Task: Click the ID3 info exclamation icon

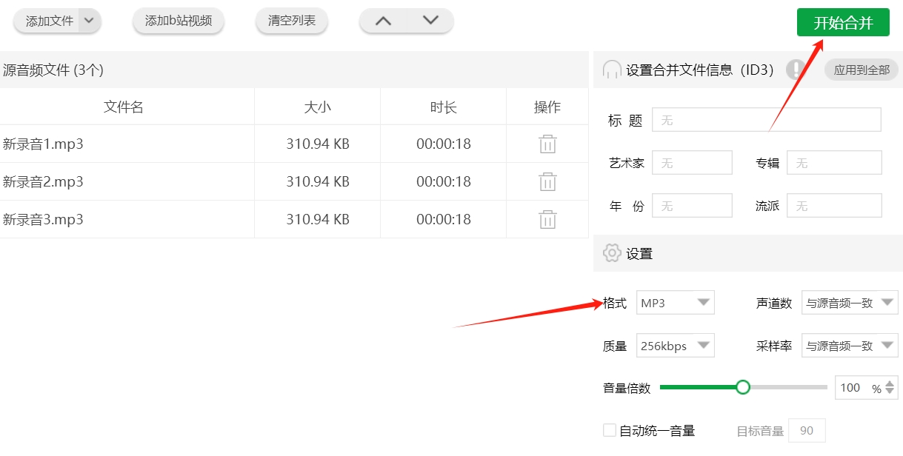Action: 796,70
